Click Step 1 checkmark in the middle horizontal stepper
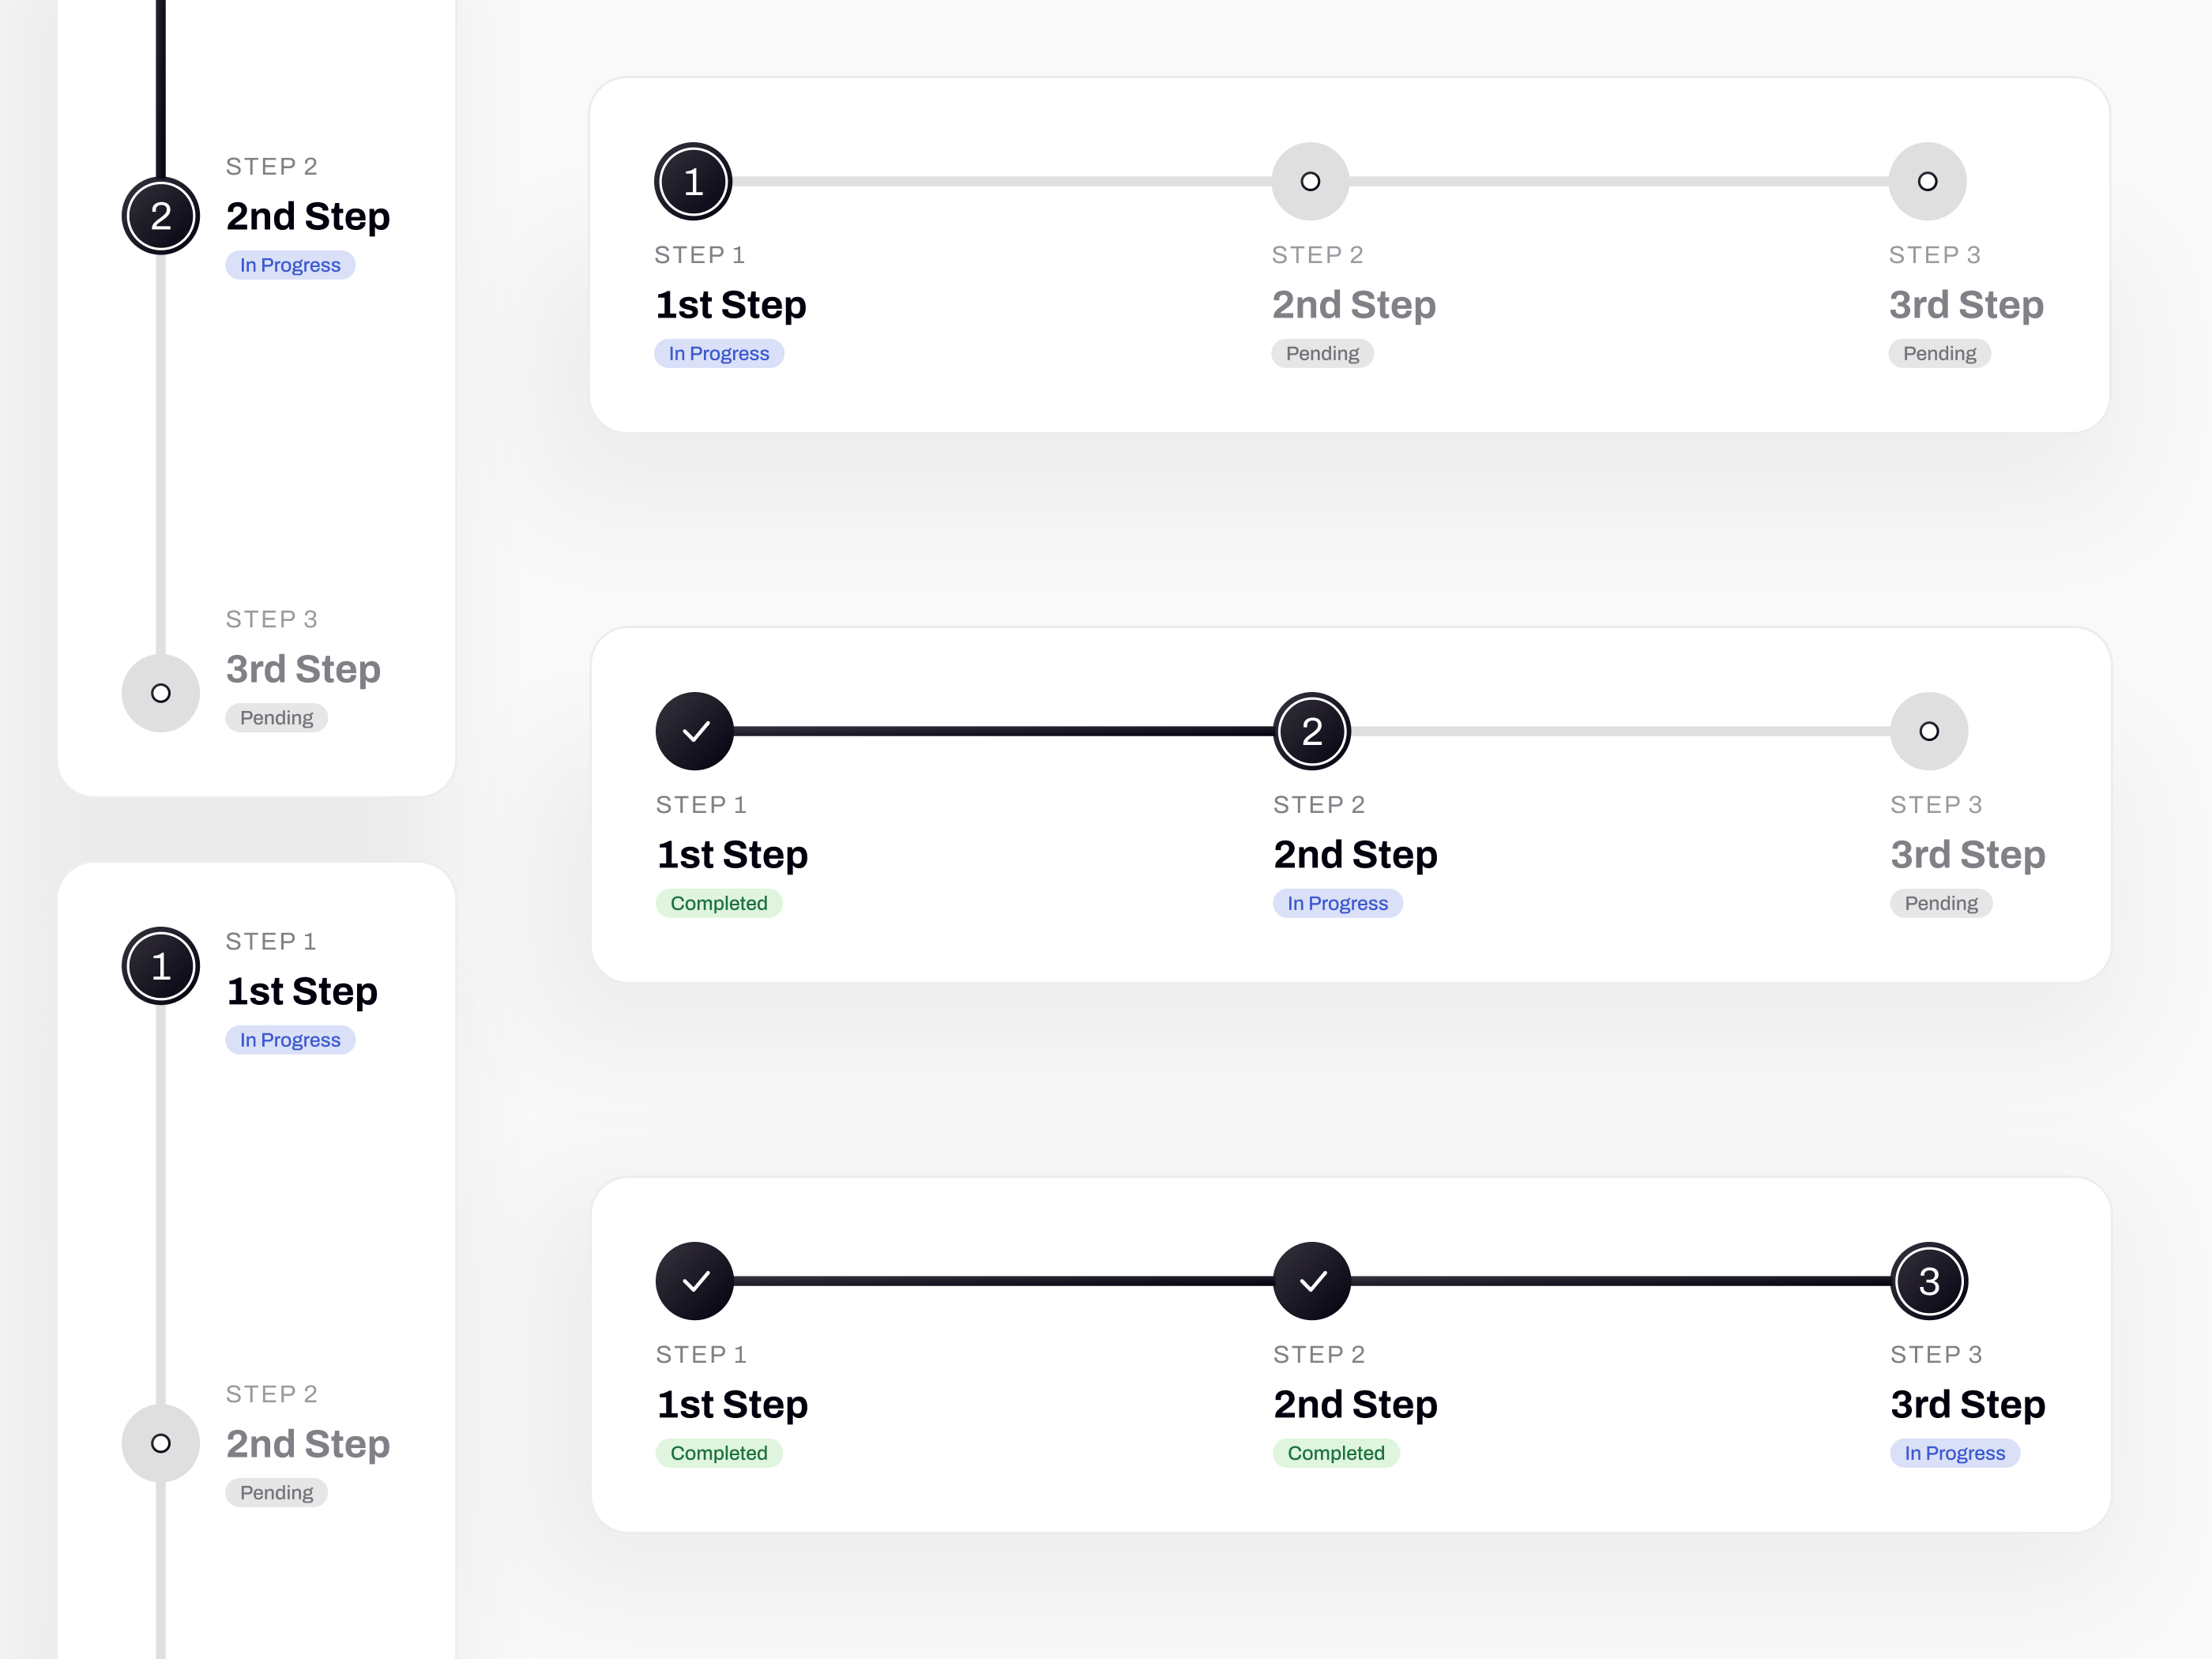The width and height of the screenshot is (2212, 1659). [695, 731]
